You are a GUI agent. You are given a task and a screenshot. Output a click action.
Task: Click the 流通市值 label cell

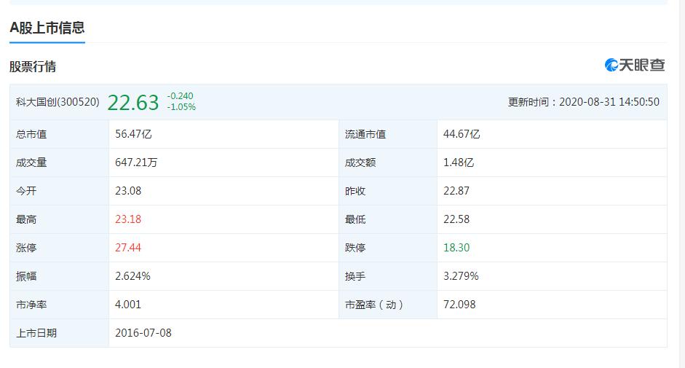tap(388, 134)
